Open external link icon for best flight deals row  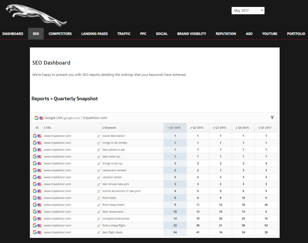coord(99,233)
